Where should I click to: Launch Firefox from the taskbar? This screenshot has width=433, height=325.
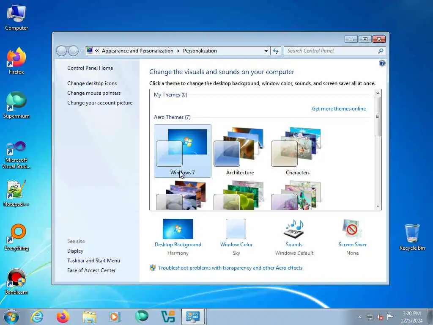pos(63,317)
